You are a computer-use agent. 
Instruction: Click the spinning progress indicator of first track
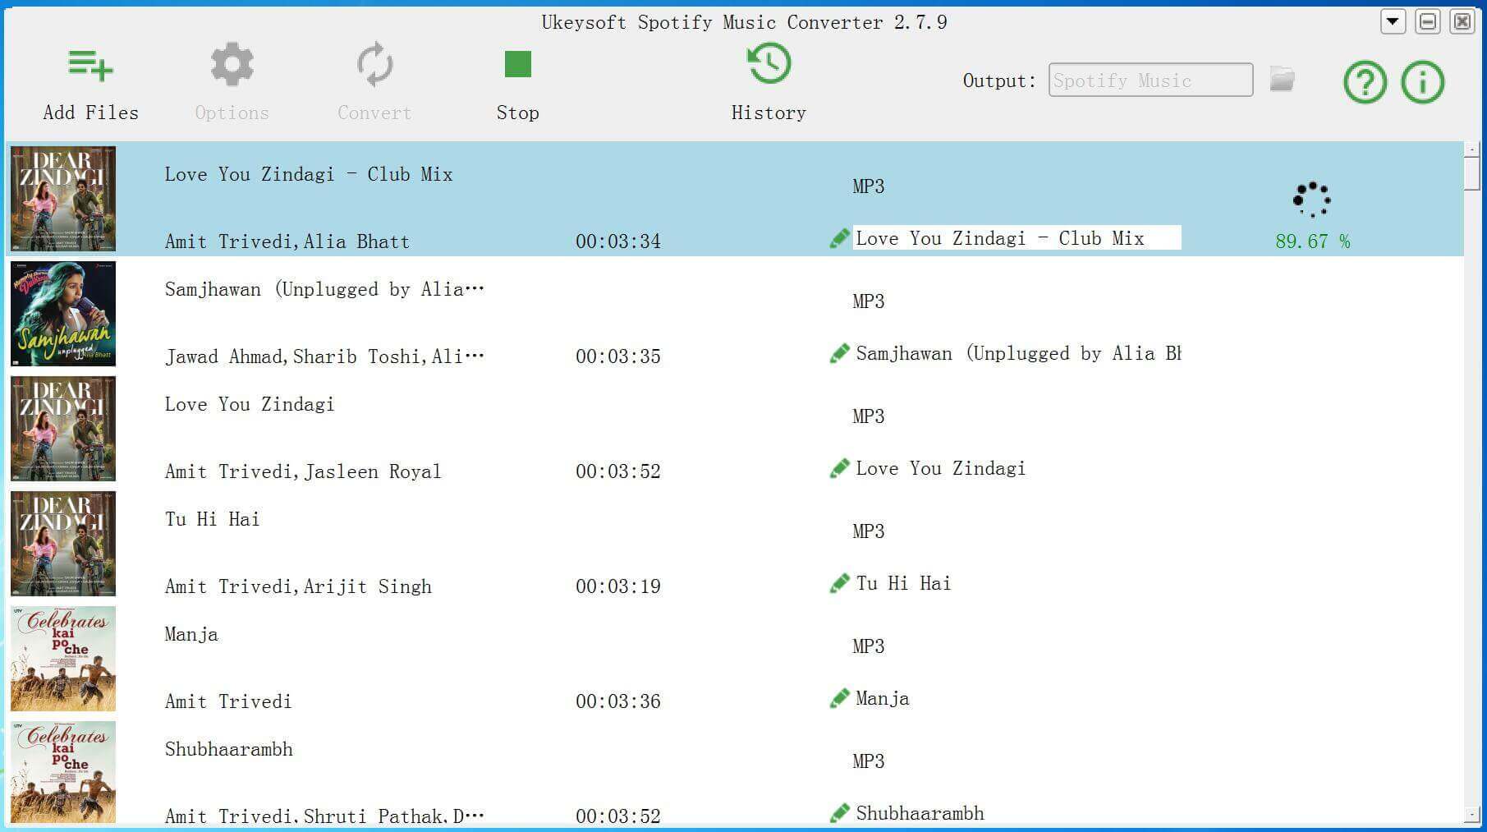[1311, 199]
